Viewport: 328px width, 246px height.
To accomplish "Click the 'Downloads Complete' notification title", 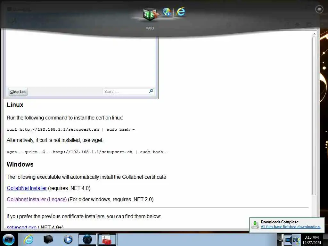I will click(x=279, y=222).
